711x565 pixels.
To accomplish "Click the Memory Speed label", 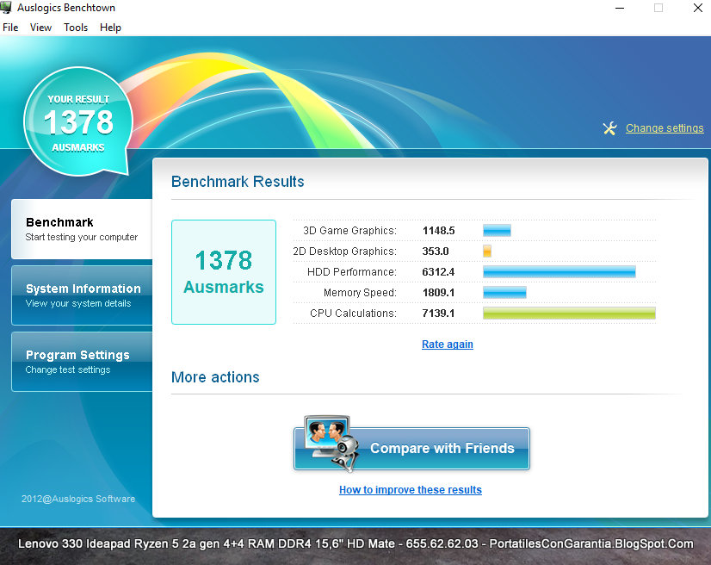I will (360, 293).
